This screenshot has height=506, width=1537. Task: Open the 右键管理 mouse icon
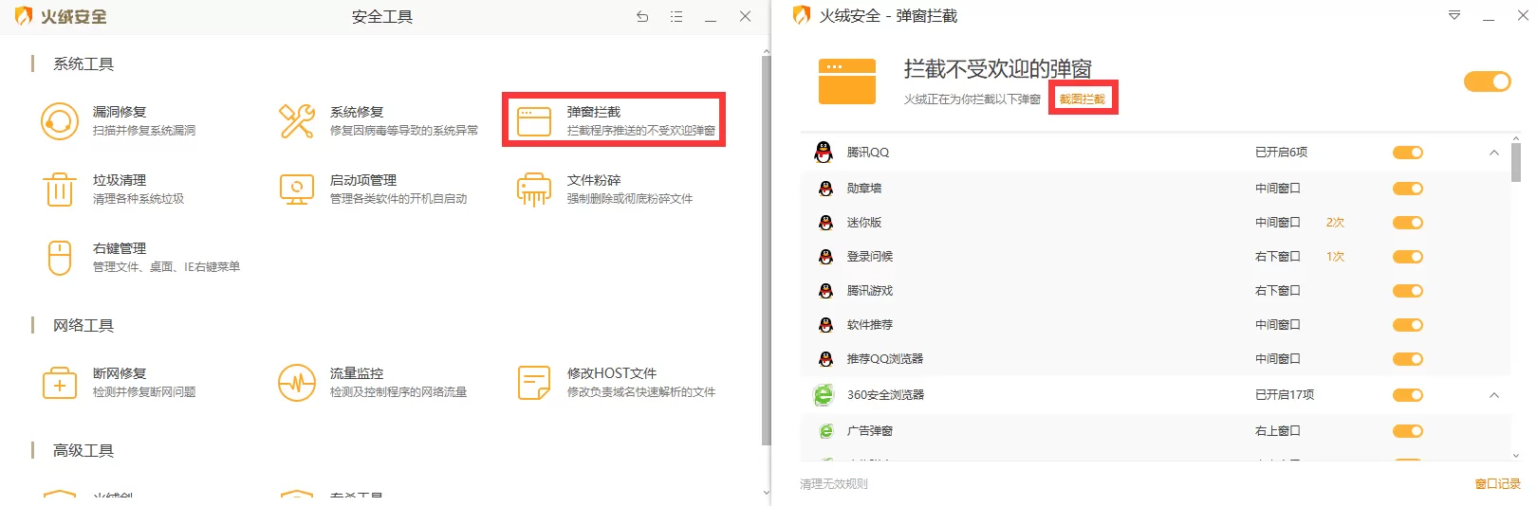click(x=60, y=258)
